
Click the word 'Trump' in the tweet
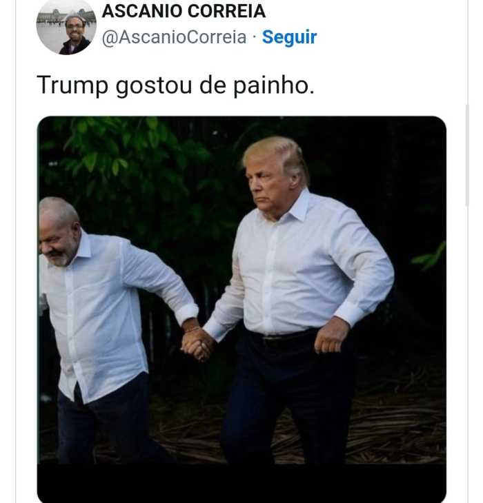pyautogui.click(x=72, y=85)
